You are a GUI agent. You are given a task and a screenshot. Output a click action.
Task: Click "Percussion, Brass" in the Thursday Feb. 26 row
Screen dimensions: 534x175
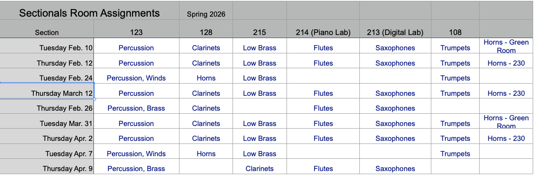136,108
